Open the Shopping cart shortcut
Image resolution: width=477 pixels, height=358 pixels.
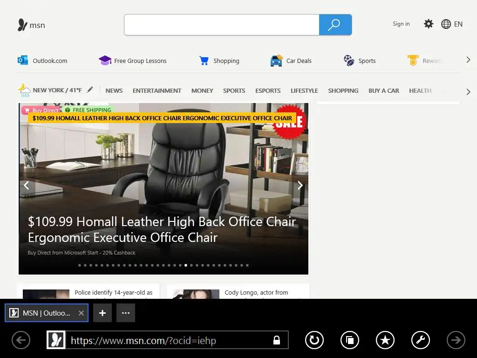(219, 61)
